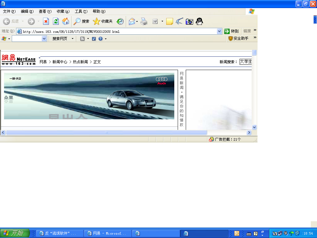317x238 pixels.
Task: Click the camera screenshot icon
Action: pyautogui.click(x=189, y=21)
